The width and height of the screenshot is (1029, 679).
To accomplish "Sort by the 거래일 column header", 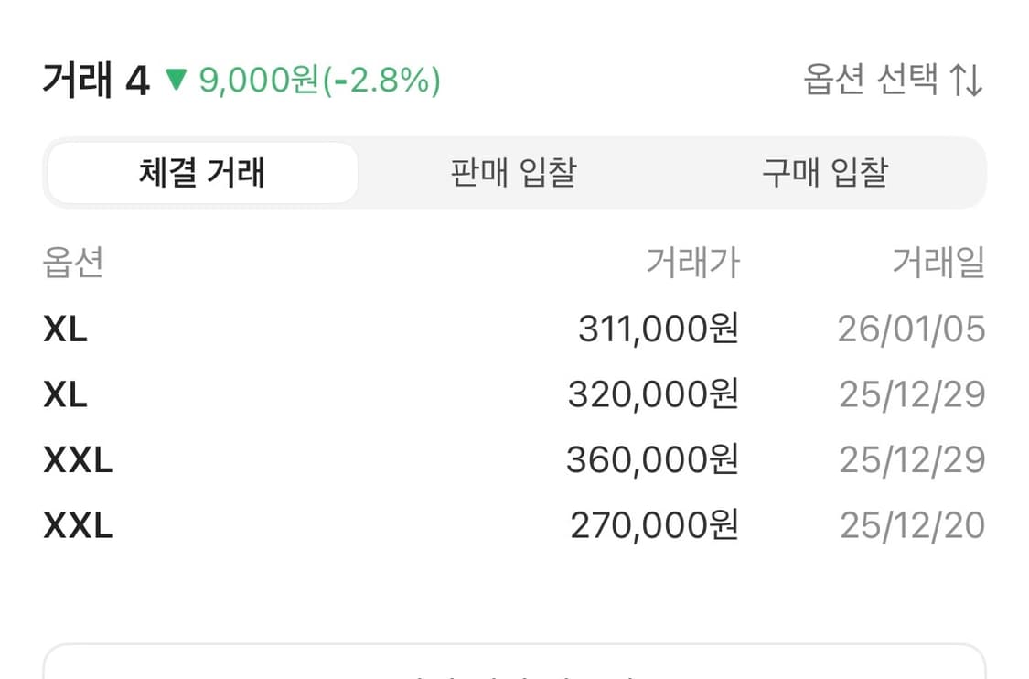I will (939, 264).
